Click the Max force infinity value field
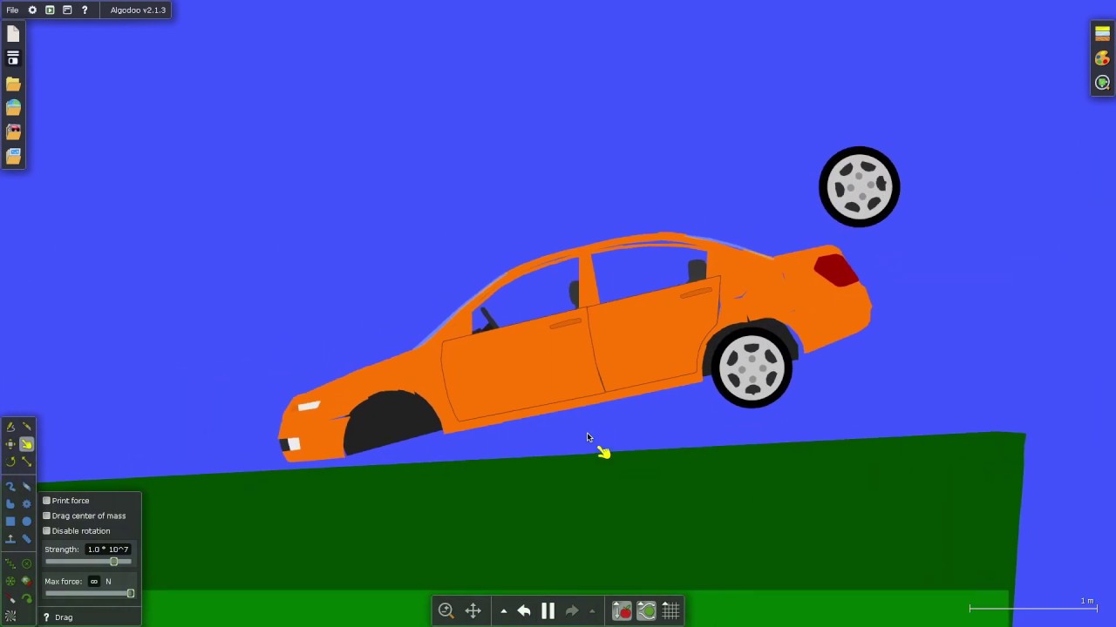Viewport: 1116px width, 627px height. point(94,582)
